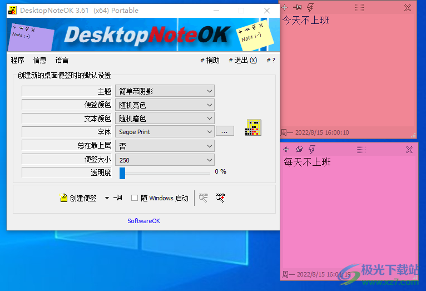This screenshot has width=426, height=291.
Task: Click the timestamp on 今天不上班 note
Action: 315,132
